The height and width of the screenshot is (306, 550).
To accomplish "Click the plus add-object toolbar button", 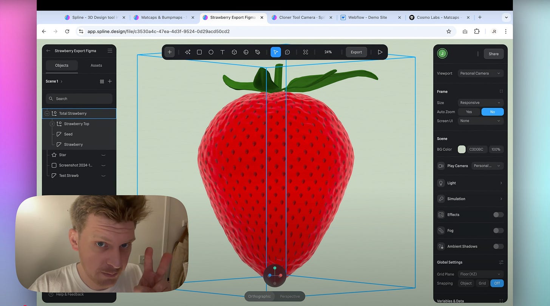I will [x=170, y=52].
